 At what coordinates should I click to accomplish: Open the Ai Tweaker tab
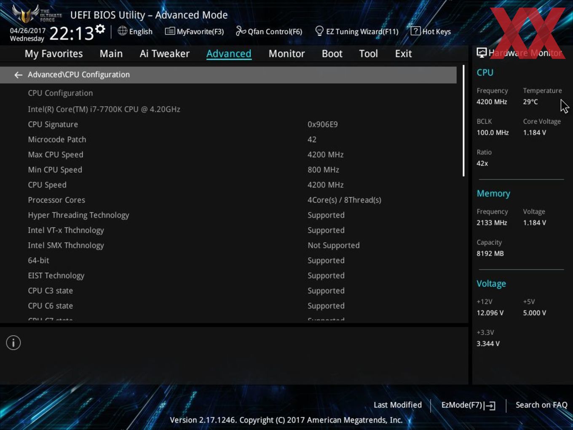(x=165, y=54)
